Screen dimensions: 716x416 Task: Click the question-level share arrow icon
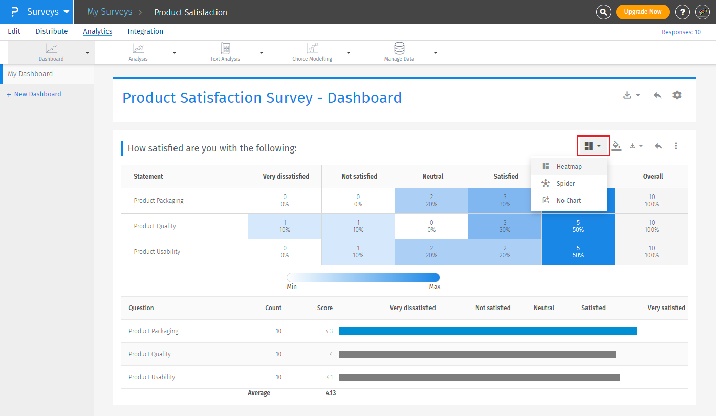click(658, 146)
